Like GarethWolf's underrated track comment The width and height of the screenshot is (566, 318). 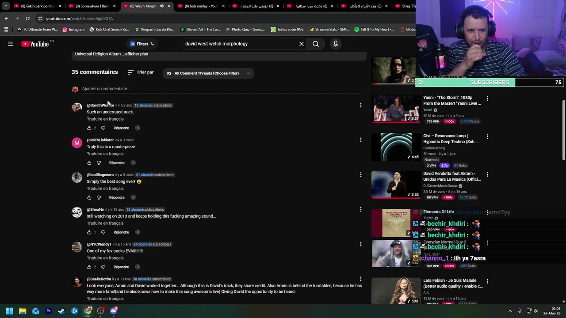(x=89, y=128)
